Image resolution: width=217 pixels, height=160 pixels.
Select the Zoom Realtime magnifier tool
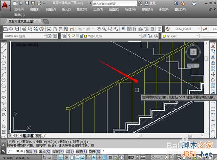(x=105, y=29)
